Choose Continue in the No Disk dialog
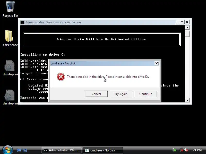The width and height of the screenshot is (206, 154). tap(145, 94)
